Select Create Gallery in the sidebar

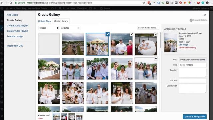[x=15, y=20]
